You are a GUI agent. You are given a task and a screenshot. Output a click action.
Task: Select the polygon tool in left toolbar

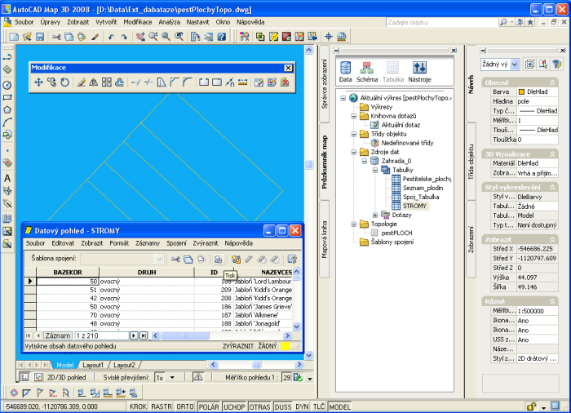(7, 109)
